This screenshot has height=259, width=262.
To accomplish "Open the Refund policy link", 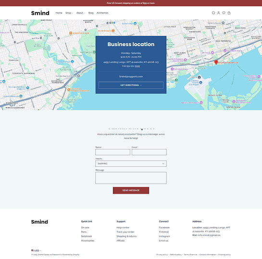I will (x=175, y=255).
